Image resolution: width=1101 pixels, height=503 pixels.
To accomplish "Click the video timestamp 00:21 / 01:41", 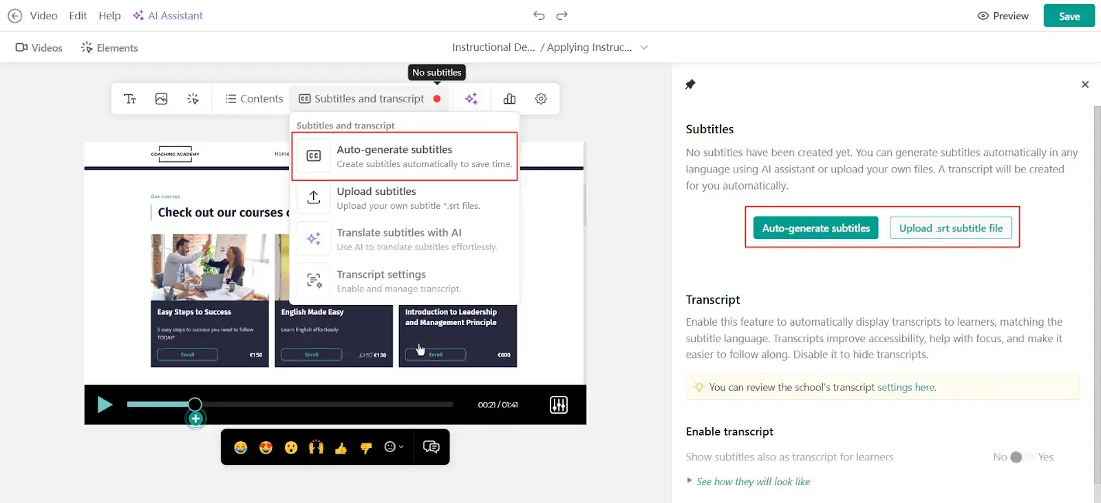I will point(498,405).
